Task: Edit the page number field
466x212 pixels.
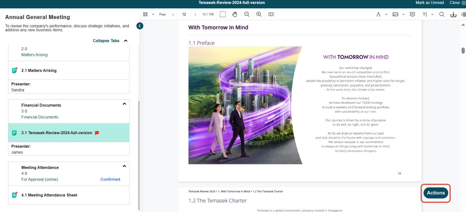Action: [184, 14]
